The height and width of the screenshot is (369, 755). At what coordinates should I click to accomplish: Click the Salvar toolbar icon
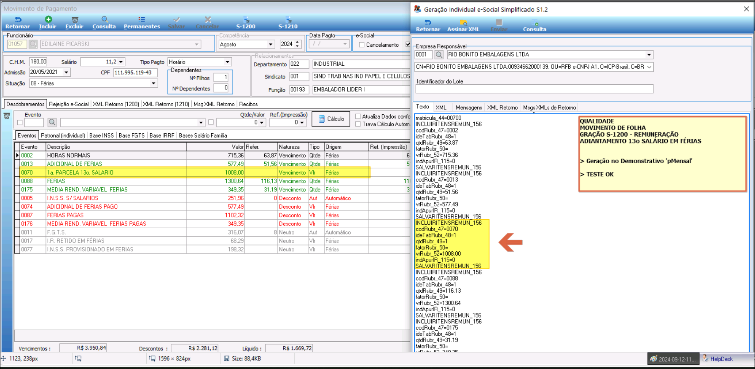[x=177, y=19]
